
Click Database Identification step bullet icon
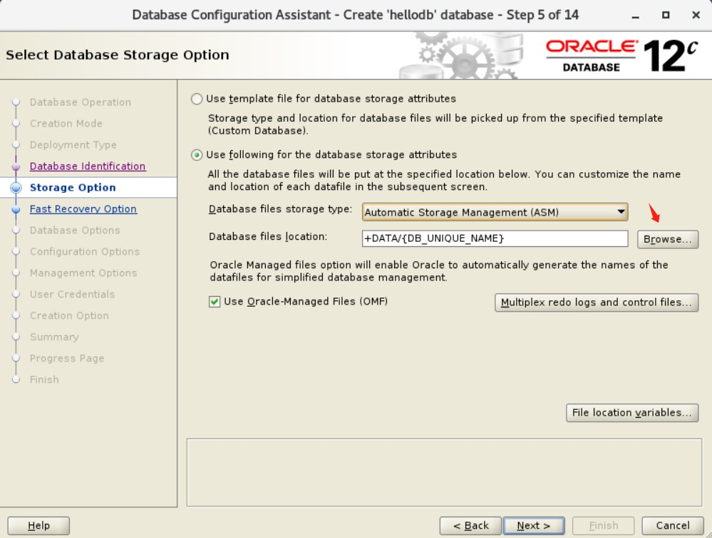16,167
